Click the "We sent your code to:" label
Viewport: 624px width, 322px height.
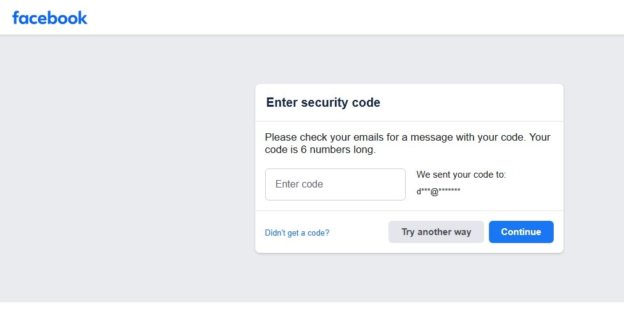[461, 175]
